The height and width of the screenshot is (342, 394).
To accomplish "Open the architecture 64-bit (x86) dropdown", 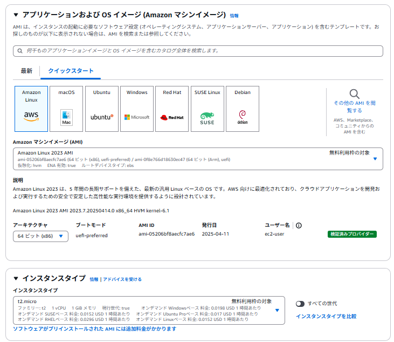I will point(40,236).
